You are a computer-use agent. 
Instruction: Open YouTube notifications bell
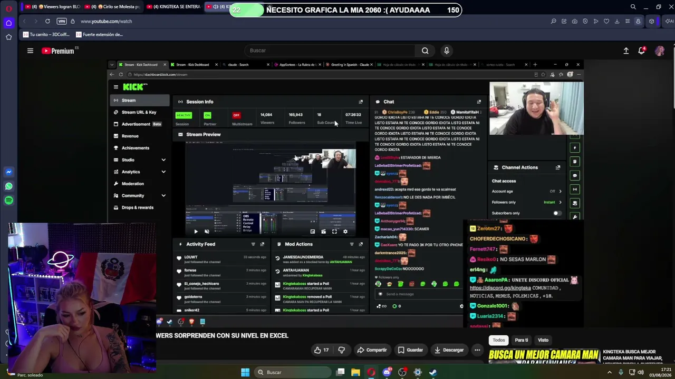pos(642,51)
